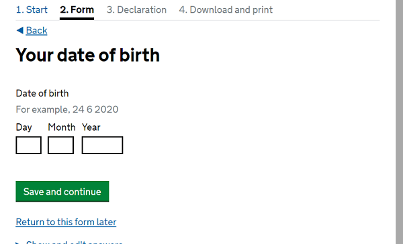Click the green Save and continue button
The image size is (403, 244).
pyautogui.click(x=62, y=192)
